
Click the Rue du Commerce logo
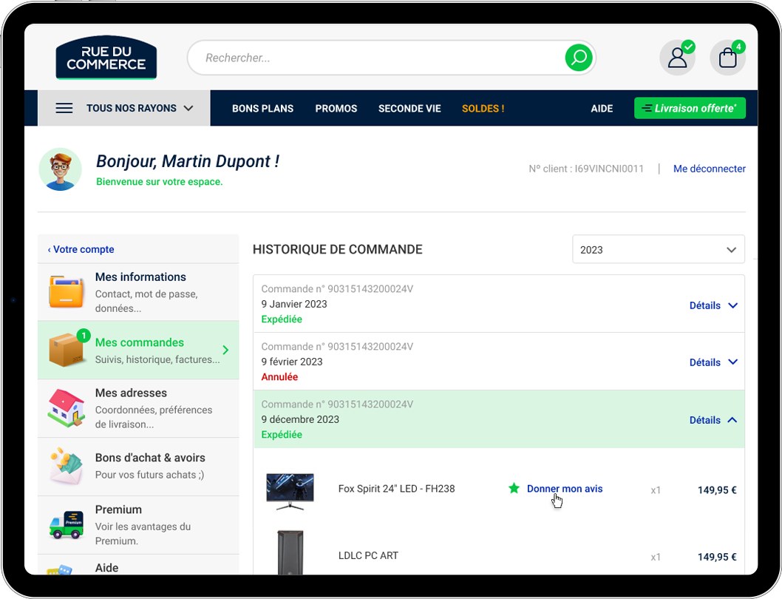[x=106, y=58]
